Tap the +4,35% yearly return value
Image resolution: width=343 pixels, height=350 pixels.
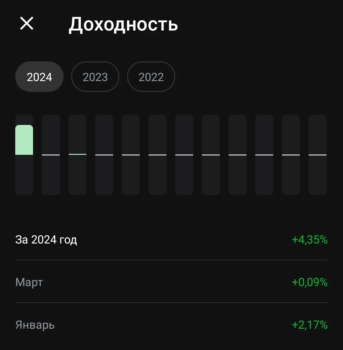[x=310, y=240]
